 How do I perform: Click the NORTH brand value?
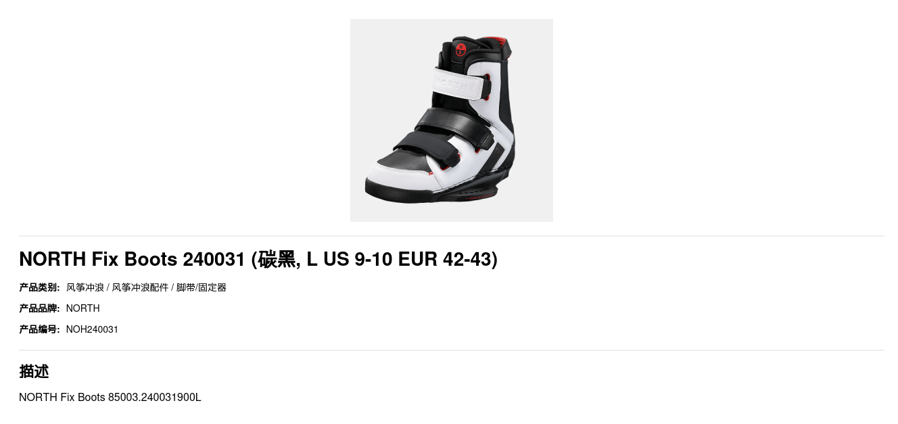(83, 308)
